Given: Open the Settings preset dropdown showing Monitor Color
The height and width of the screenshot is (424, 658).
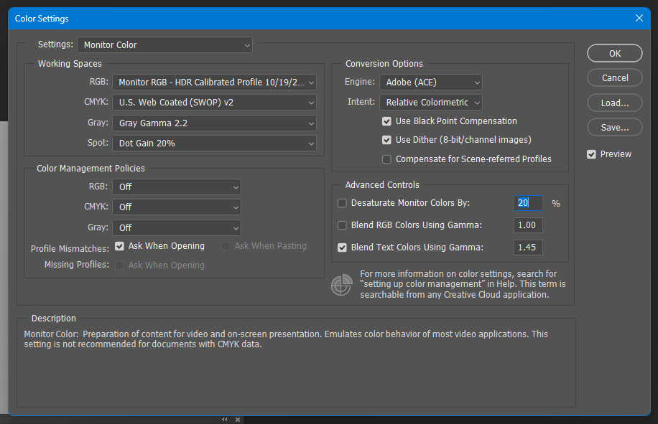Looking at the screenshot, I should coord(164,44).
